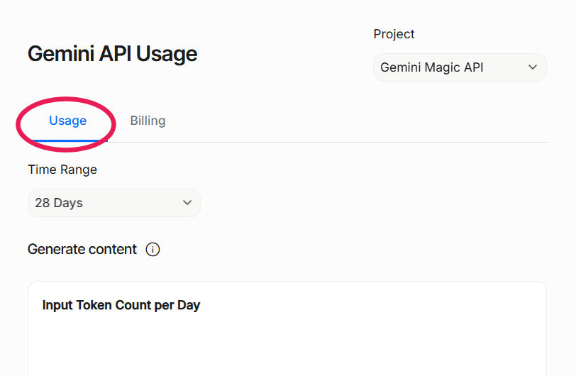Click the info icon beside Generate content
Screen dimensions: 576x376
[153, 250]
